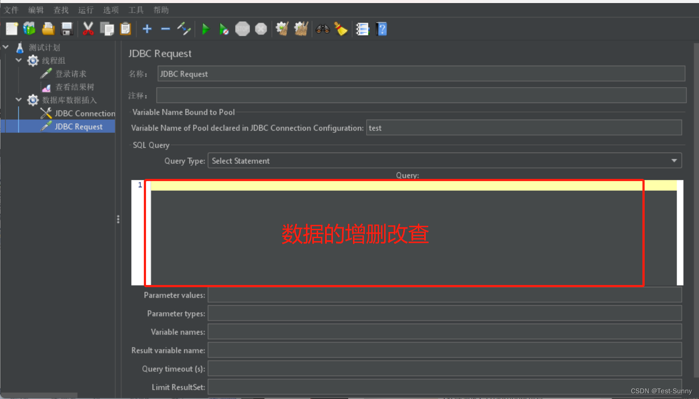The image size is (699, 399).
Task: Select 查看结果树 listener in tree
Action: 75,87
